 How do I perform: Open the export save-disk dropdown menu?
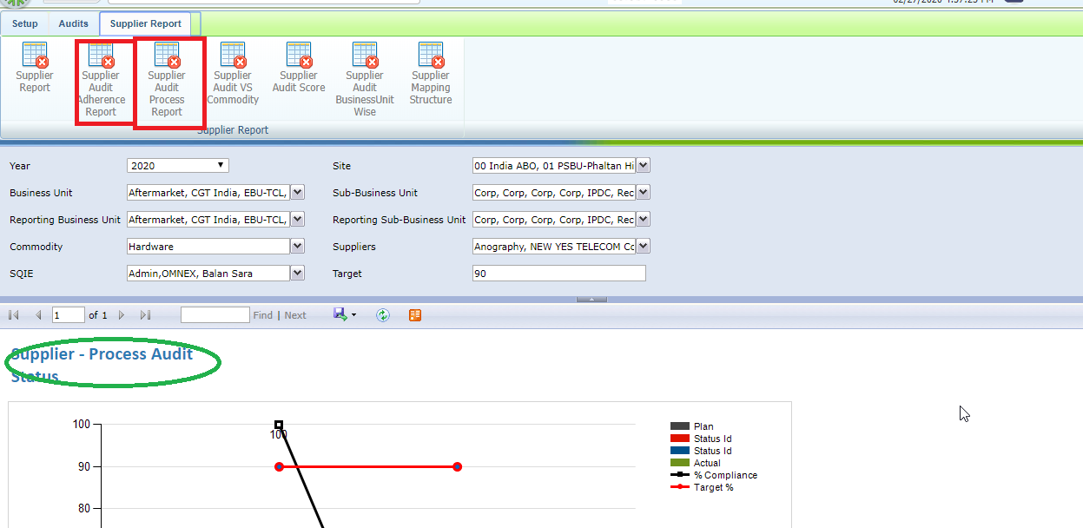point(345,314)
